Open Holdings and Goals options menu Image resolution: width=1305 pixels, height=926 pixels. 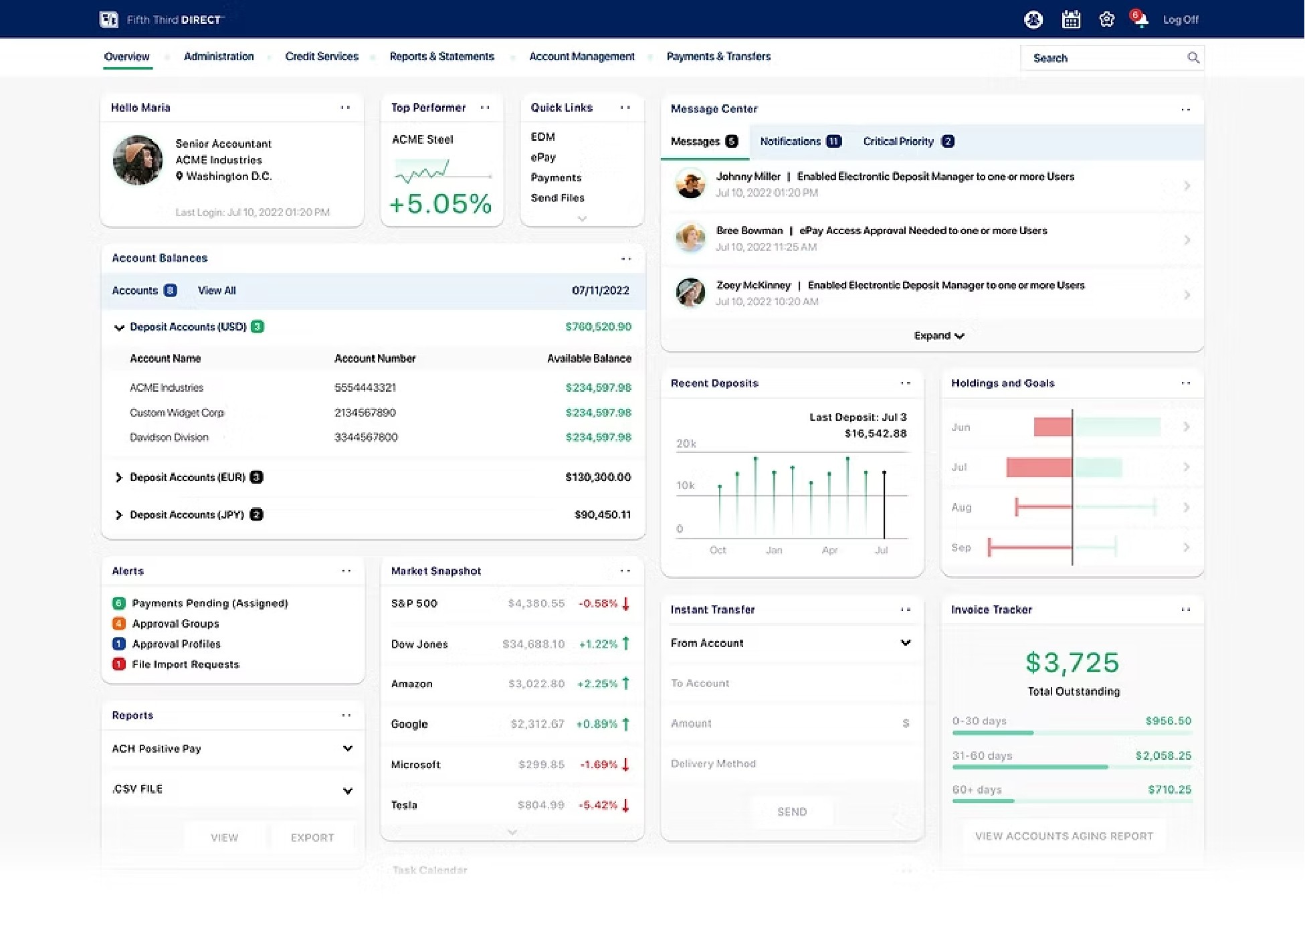point(1186,383)
